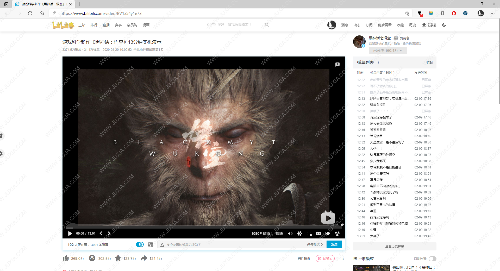Refresh the browser page

[30, 13]
